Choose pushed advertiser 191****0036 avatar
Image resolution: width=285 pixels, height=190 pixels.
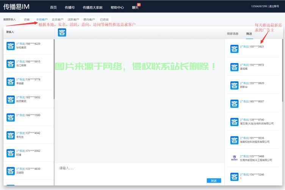click(x=234, y=140)
